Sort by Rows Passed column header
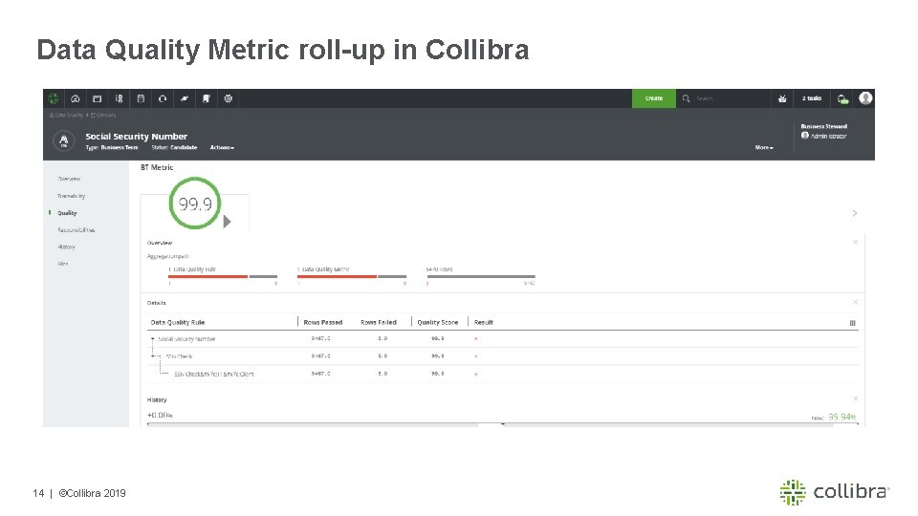This screenshot has height=516, width=918. pos(323,322)
